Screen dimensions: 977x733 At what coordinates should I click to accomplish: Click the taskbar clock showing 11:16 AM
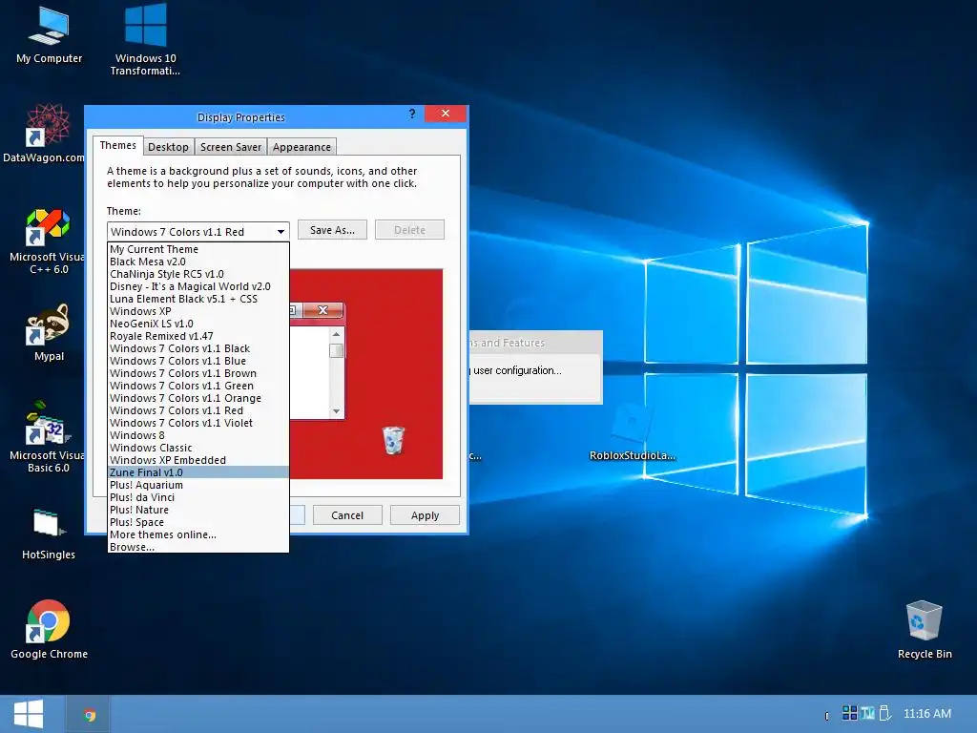coord(927,714)
